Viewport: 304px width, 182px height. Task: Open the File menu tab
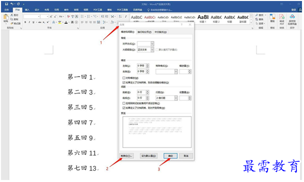click(x=7, y=9)
